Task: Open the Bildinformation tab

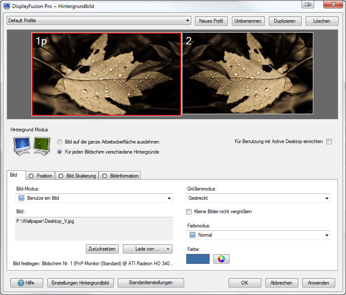Action: (120, 176)
